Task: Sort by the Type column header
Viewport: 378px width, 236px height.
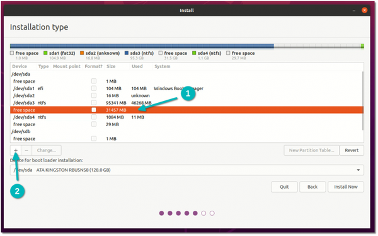Action: tap(43, 66)
